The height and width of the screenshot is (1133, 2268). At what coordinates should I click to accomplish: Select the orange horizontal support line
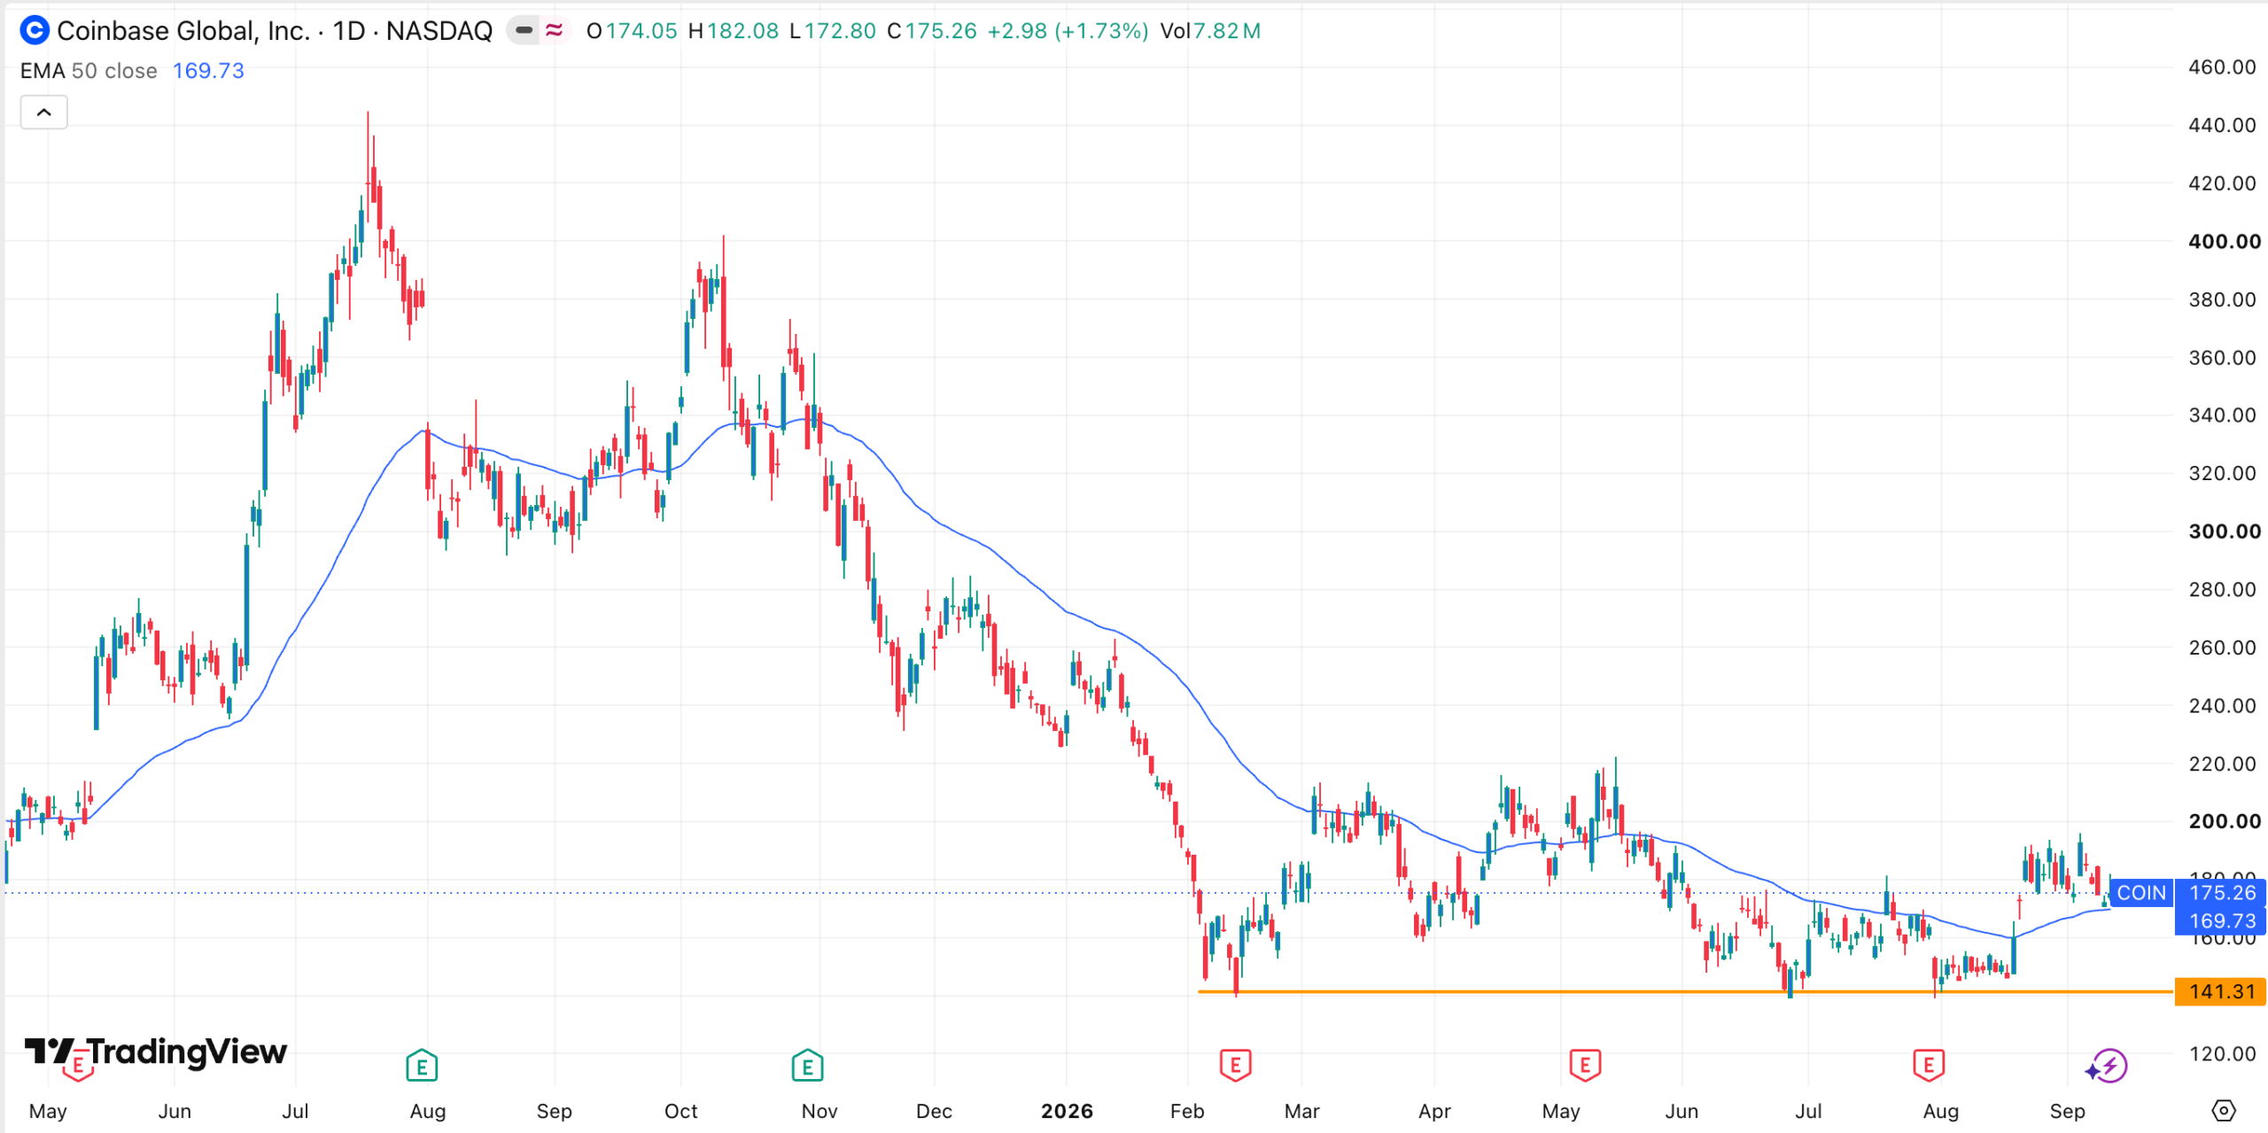click(x=1685, y=991)
